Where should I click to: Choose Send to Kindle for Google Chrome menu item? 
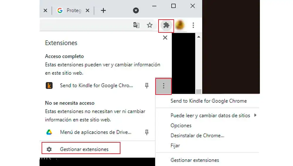(209, 101)
